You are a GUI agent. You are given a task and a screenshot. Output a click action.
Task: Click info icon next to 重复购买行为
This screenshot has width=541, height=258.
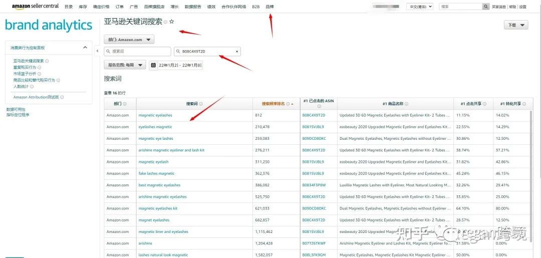click(x=40, y=68)
